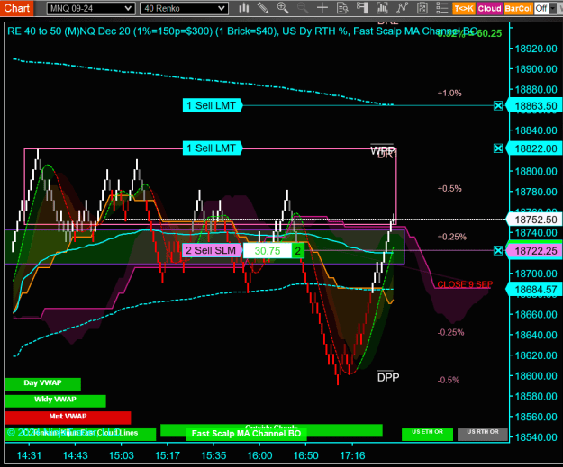Click the Day VWAP green label
This screenshot has height=467, width=563.
tap(42, 384)
